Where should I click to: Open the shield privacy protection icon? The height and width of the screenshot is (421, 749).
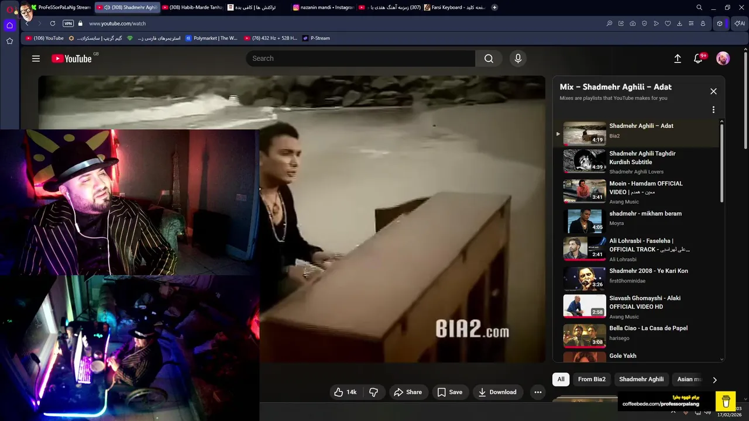click(644, 23)
